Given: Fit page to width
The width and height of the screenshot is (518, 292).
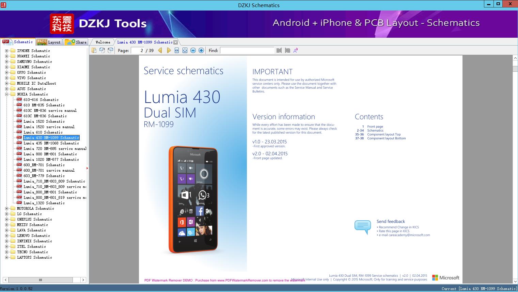Looking at the screenshot, I should pos(177,50).
